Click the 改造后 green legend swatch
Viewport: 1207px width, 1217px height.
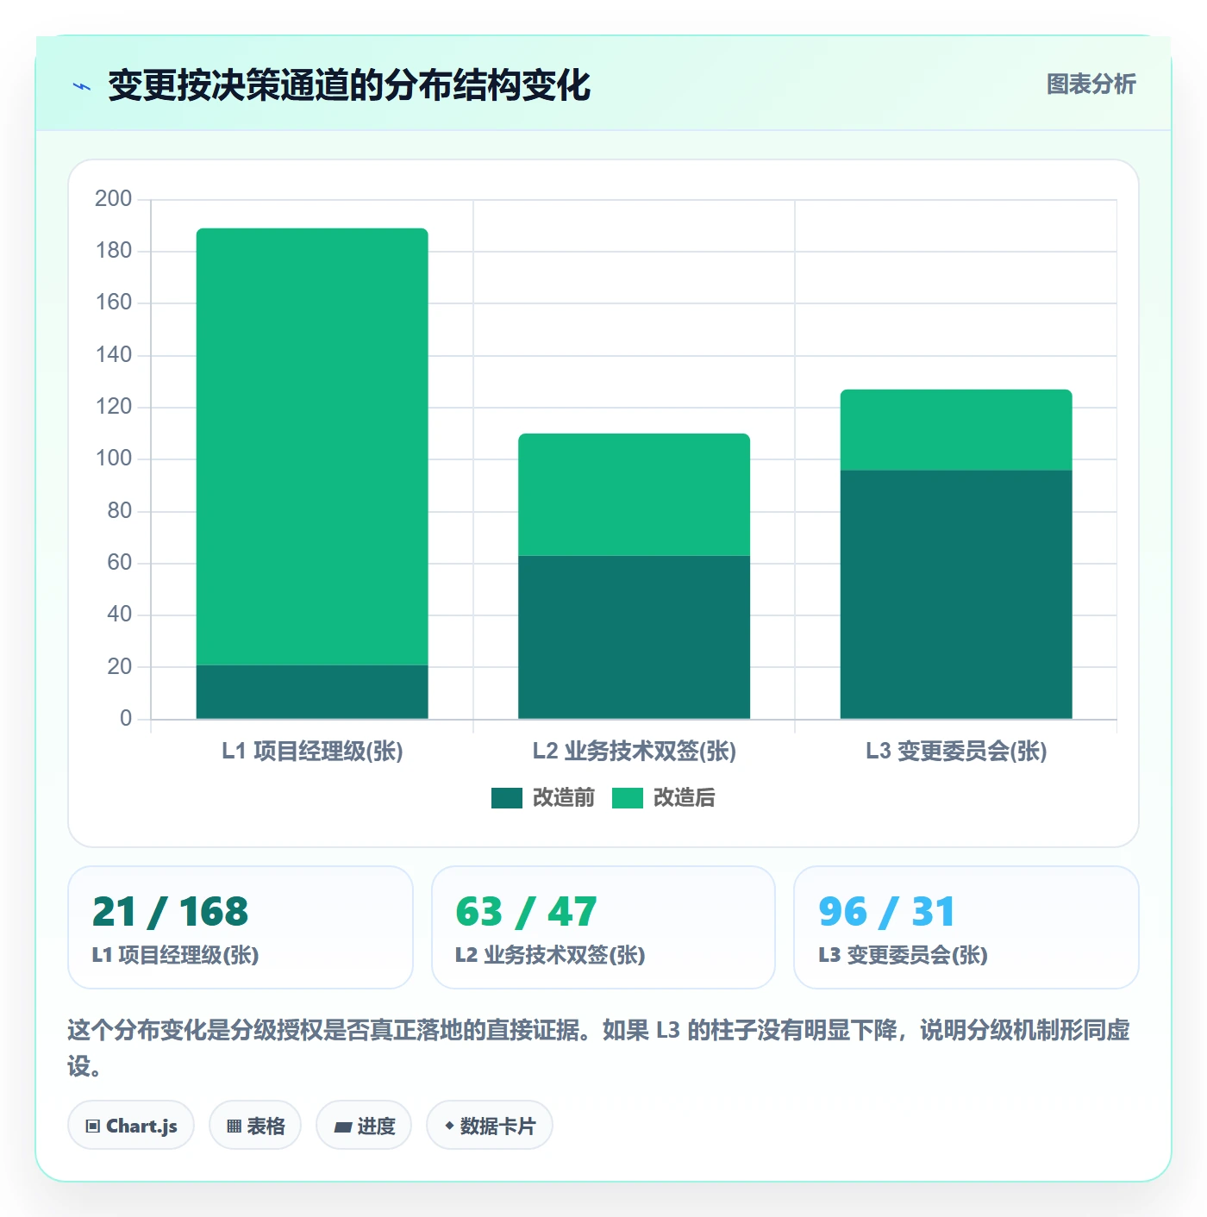pos(628,798)
